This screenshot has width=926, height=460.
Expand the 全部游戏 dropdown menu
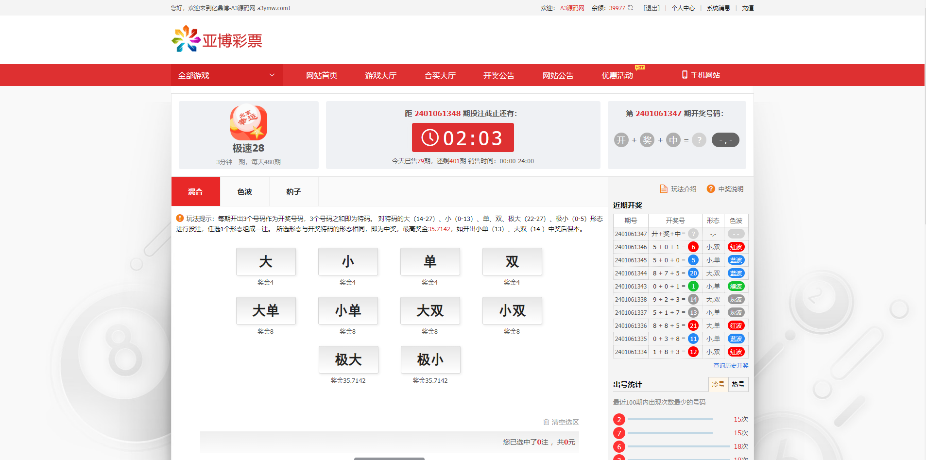click(227, 75)
